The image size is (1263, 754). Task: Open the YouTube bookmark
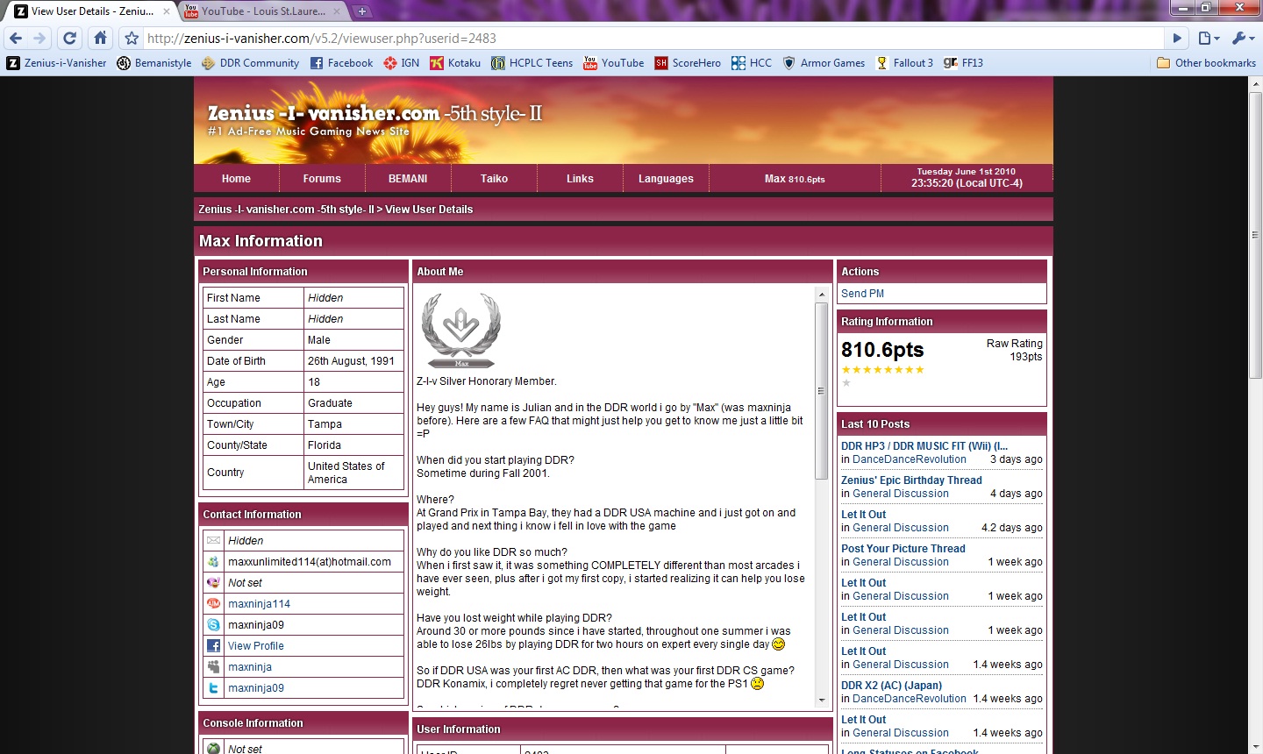(614, 63)
